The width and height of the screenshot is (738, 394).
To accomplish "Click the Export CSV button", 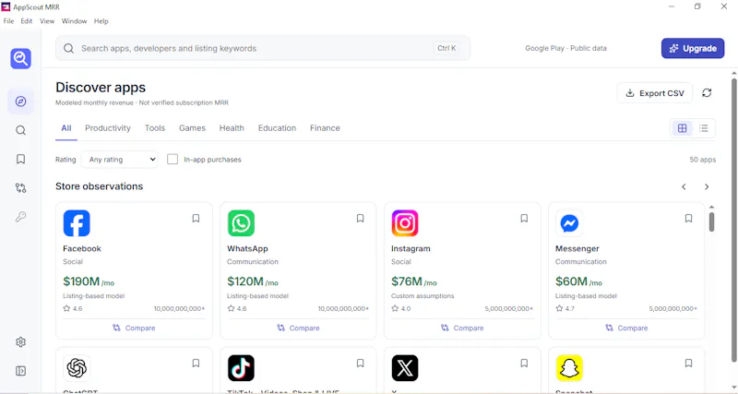I will click(x=655, y=93).
